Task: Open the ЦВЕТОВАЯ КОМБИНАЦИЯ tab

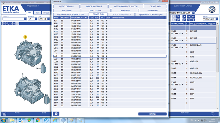Action: pyautogui.click(x=151, y=14)
